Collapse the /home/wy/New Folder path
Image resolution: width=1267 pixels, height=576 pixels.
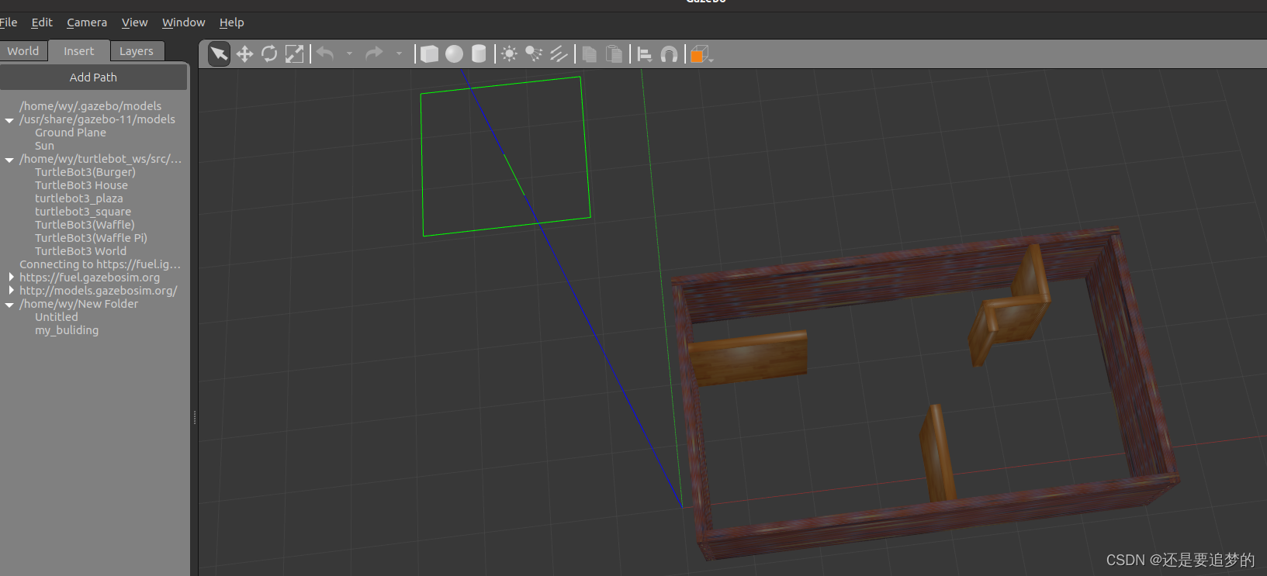[9, 305]
